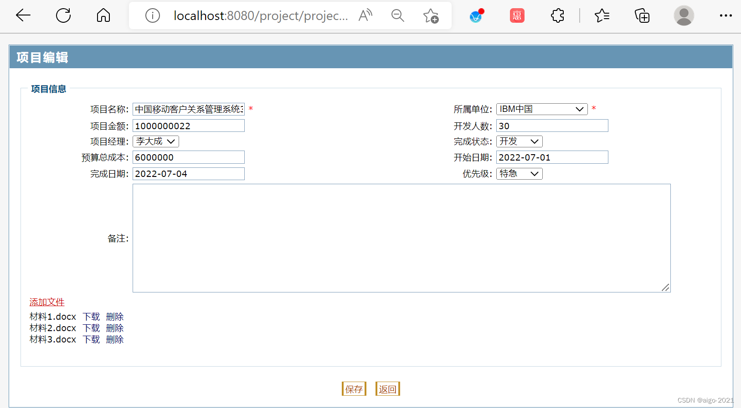
Task: Click the 材料1.docx file name
Action: tap(53, 317)
